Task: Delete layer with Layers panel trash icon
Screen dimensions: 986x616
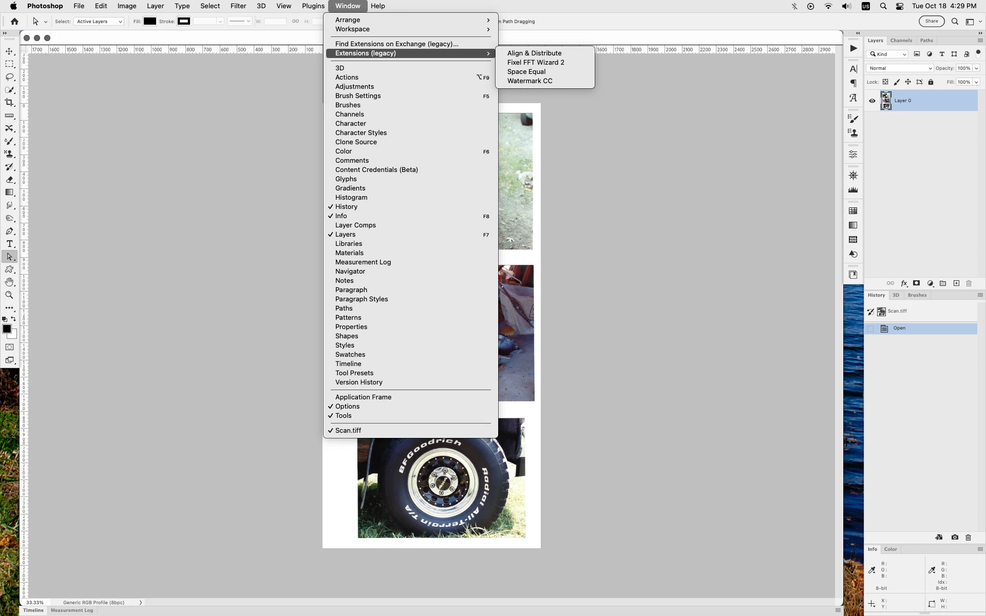Action: 969,283
